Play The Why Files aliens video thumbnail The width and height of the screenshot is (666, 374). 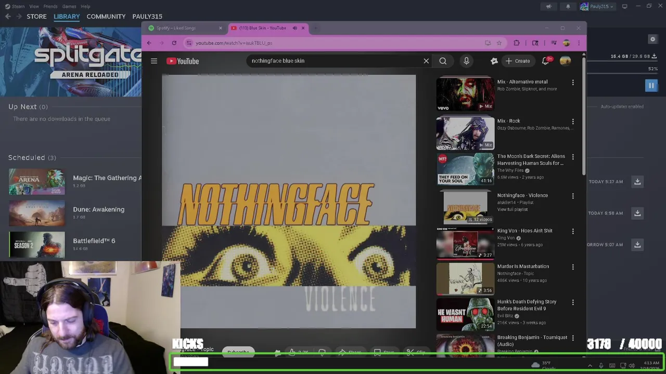click(465, 168)
